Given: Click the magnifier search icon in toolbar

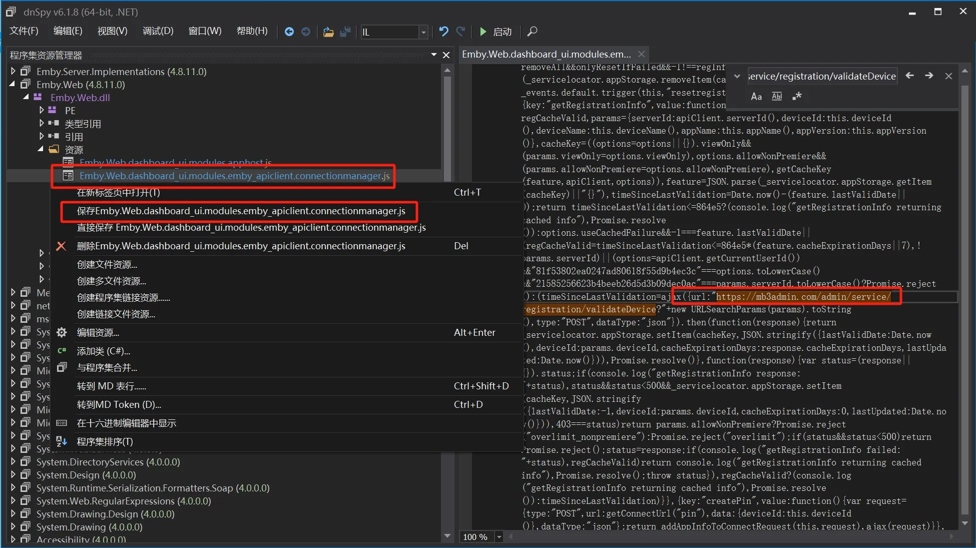Looking at the screenshot, I should pos(533,32).
